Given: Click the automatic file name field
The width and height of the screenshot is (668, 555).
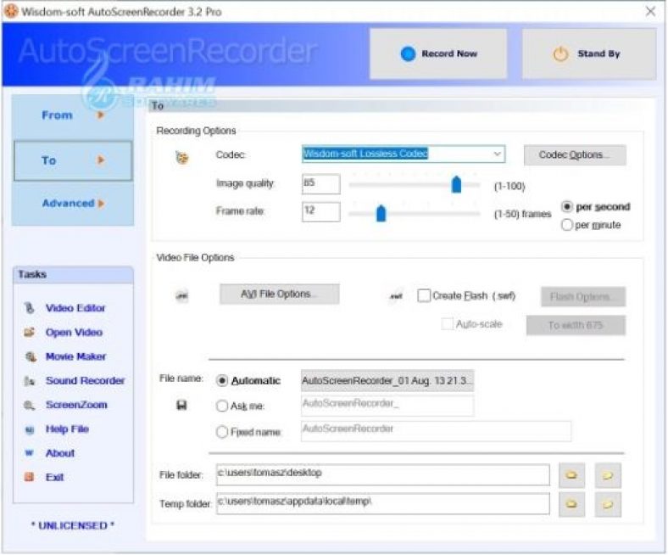Looking at the screenshot, I should coord(387,380).
